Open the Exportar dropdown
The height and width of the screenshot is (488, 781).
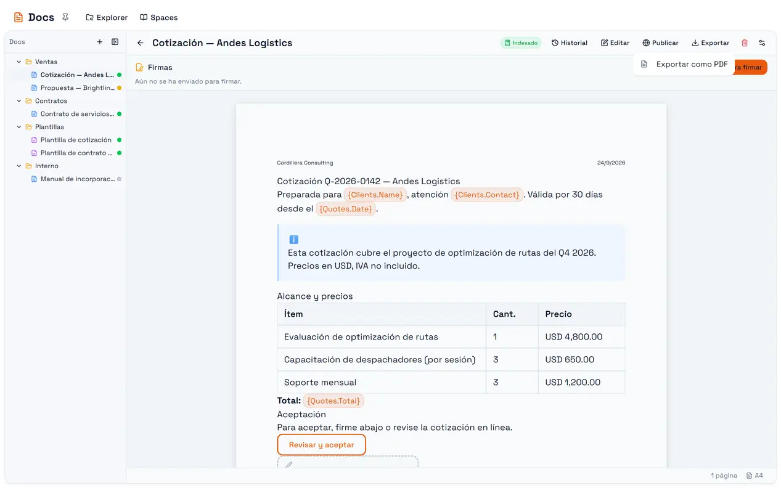point(711,43)
